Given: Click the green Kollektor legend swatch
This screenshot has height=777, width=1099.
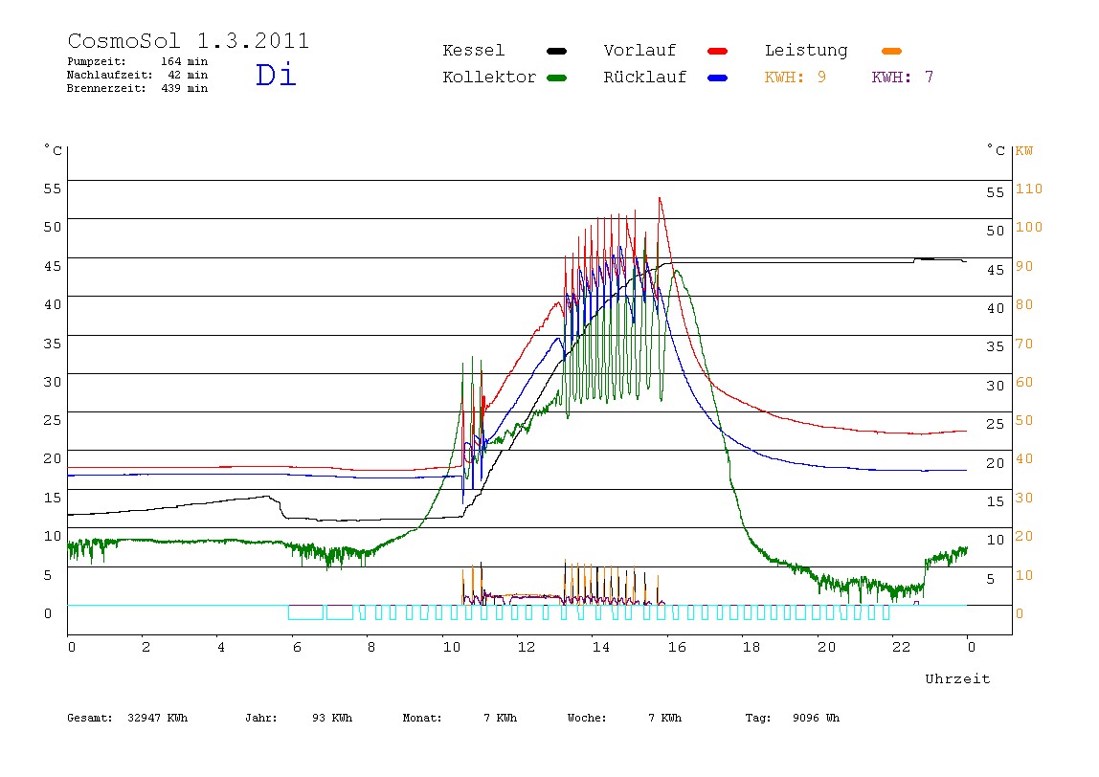Looking at the screenshot, I should tap(556, 78).
